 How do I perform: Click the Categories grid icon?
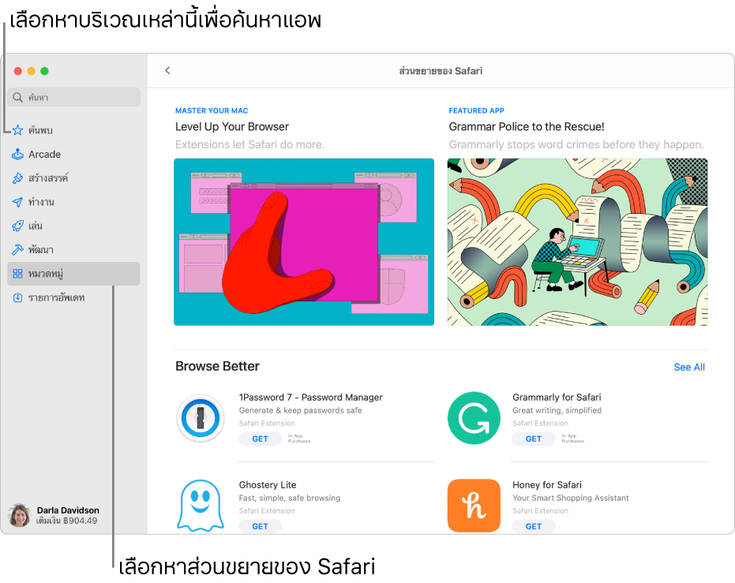pyautogui.click(x=18, y=274)
